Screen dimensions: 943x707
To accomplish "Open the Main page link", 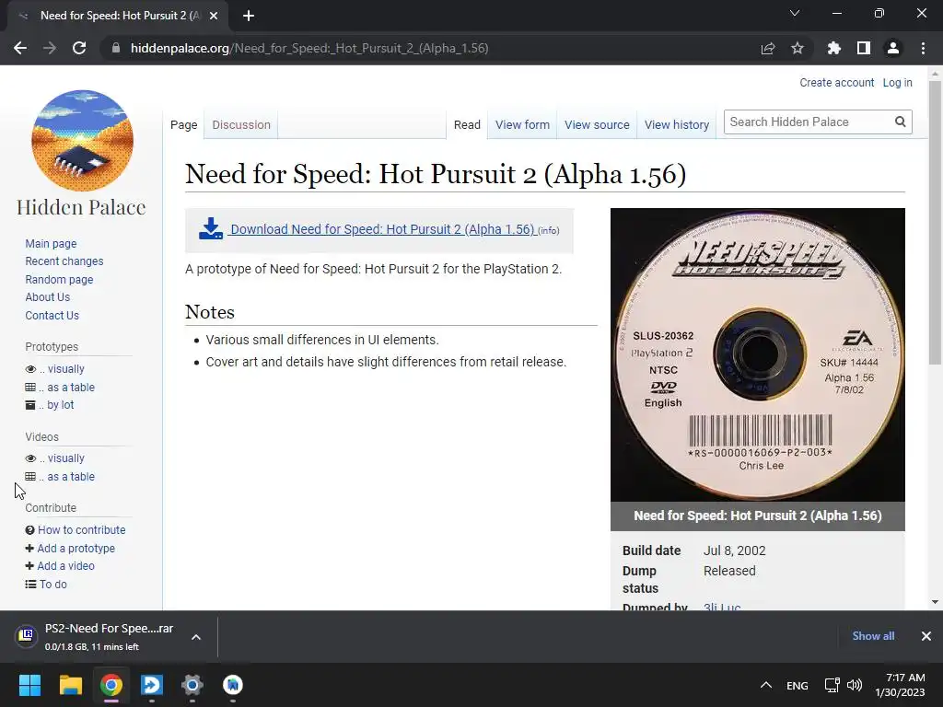I will [x=52, y=243].
